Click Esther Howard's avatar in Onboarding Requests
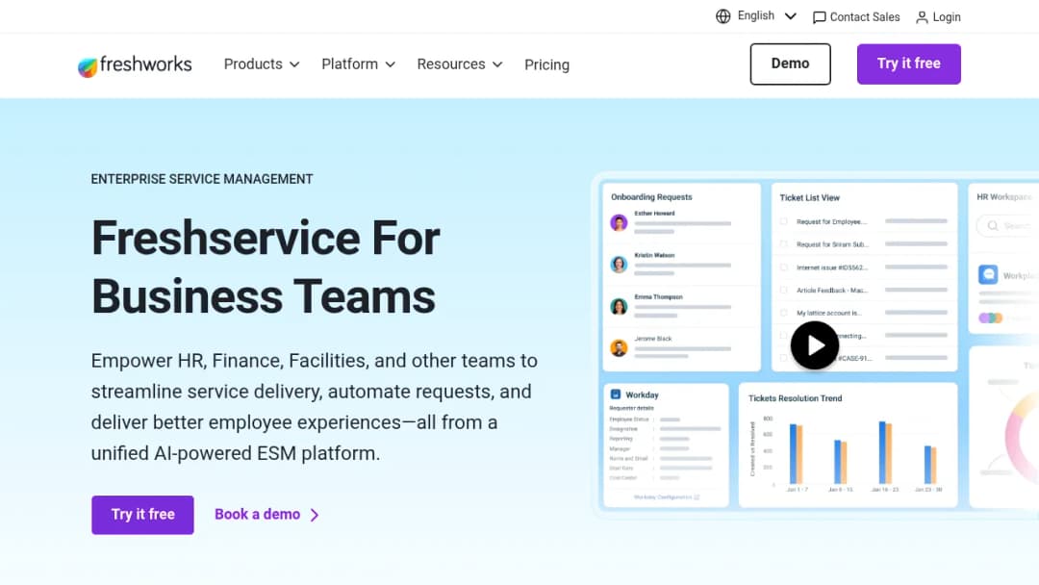The height and width of the screenshot is (585, 1039). click(x=619, y=222)
